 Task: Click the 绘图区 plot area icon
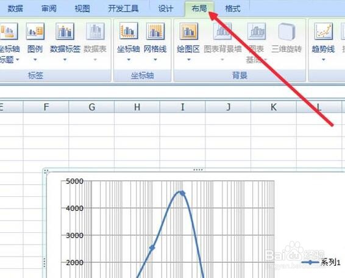[188, 31]
